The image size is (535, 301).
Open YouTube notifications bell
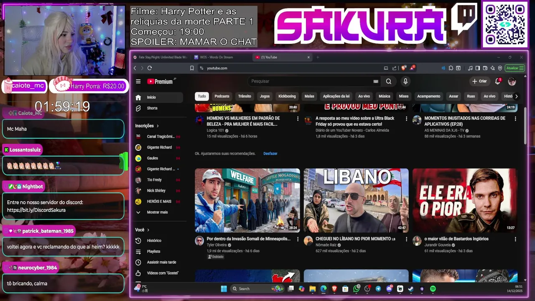498,81
